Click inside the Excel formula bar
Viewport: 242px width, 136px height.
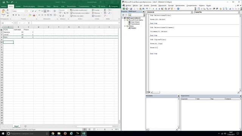point(75,23)
